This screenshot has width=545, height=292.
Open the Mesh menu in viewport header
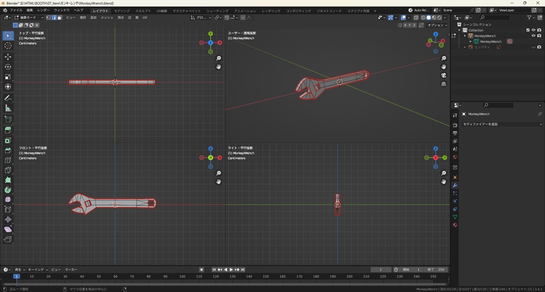(x=106, y=18)
